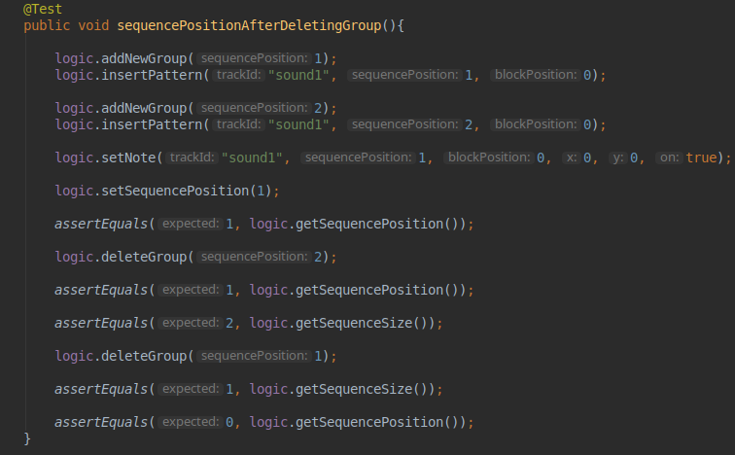Click the @Test annotation
Image resolution: width=735 pixels, height=455 pixels.
pos(43,9)
